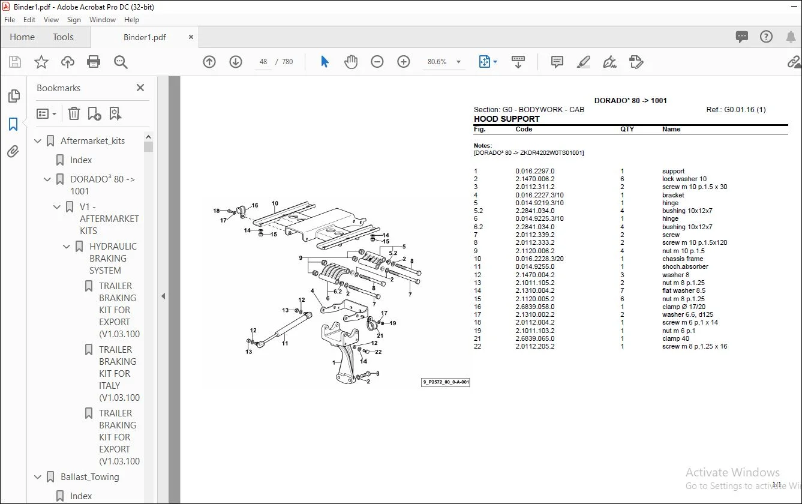Collapse the navigation pane with the arrow
Viewport: 802px width, 504px height.
click(x=163, y=296)
